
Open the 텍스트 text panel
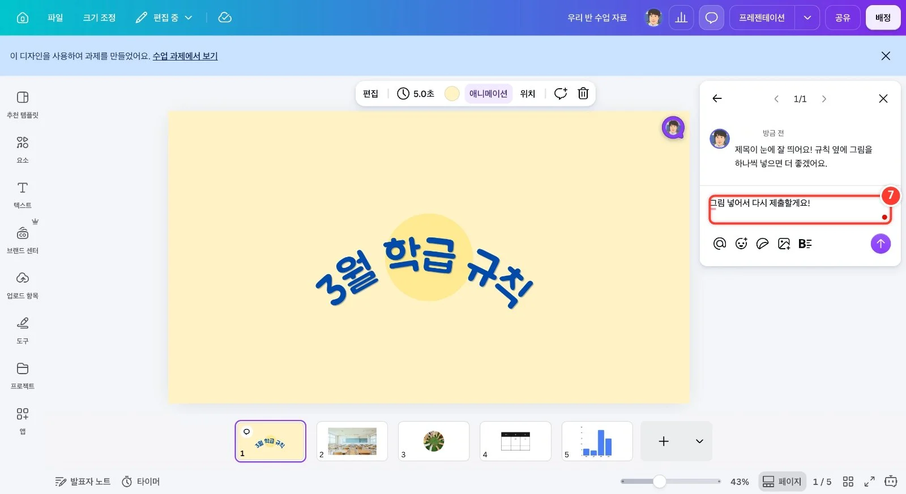point(23,195)
